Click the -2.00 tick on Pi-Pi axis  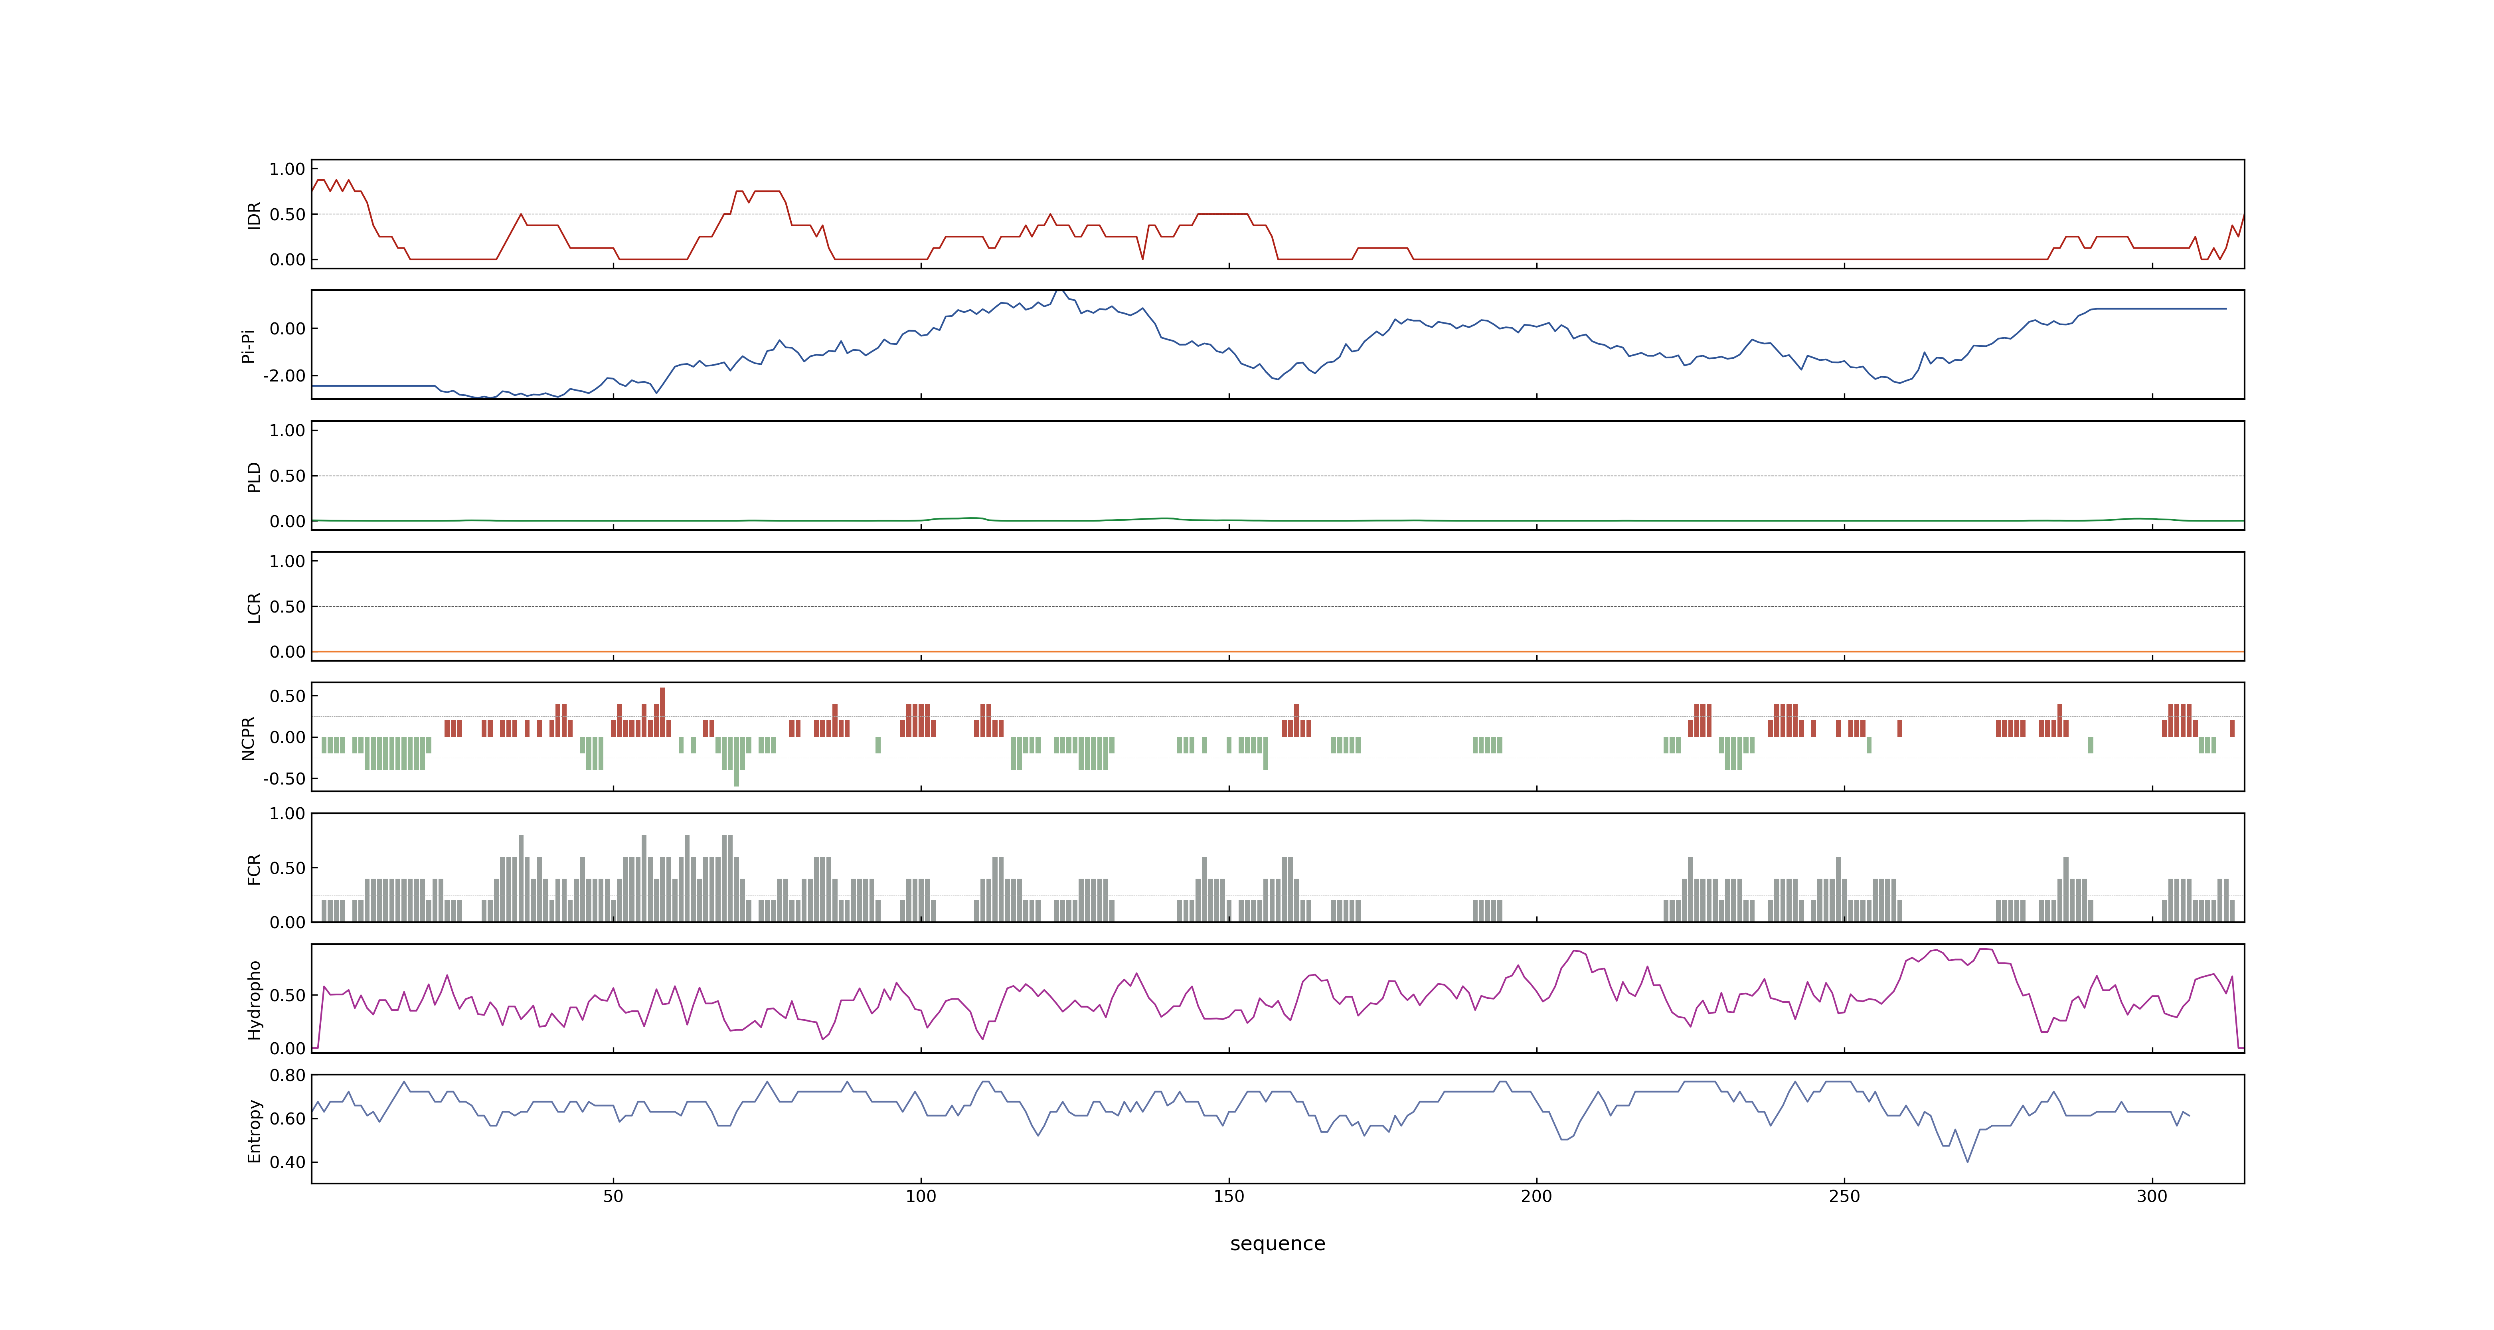point(284,375)
